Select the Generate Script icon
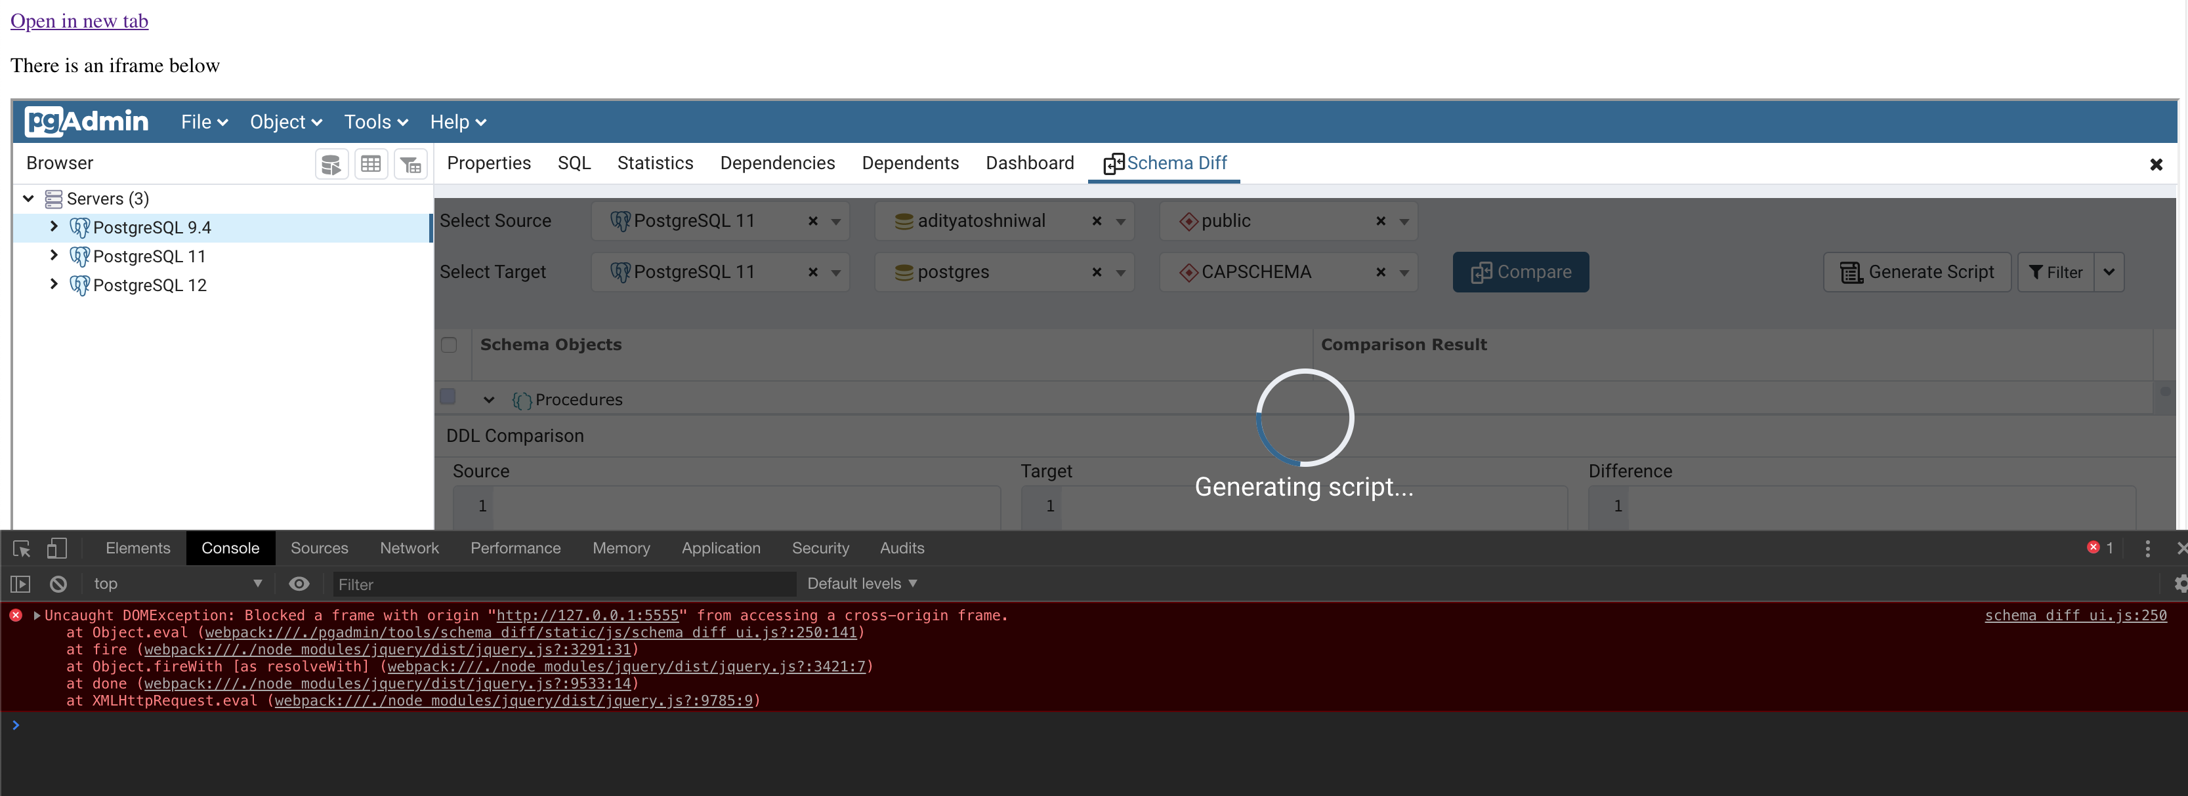Image resolution: width=2188 pixels, height=796 pixels. click(1851, 271)
